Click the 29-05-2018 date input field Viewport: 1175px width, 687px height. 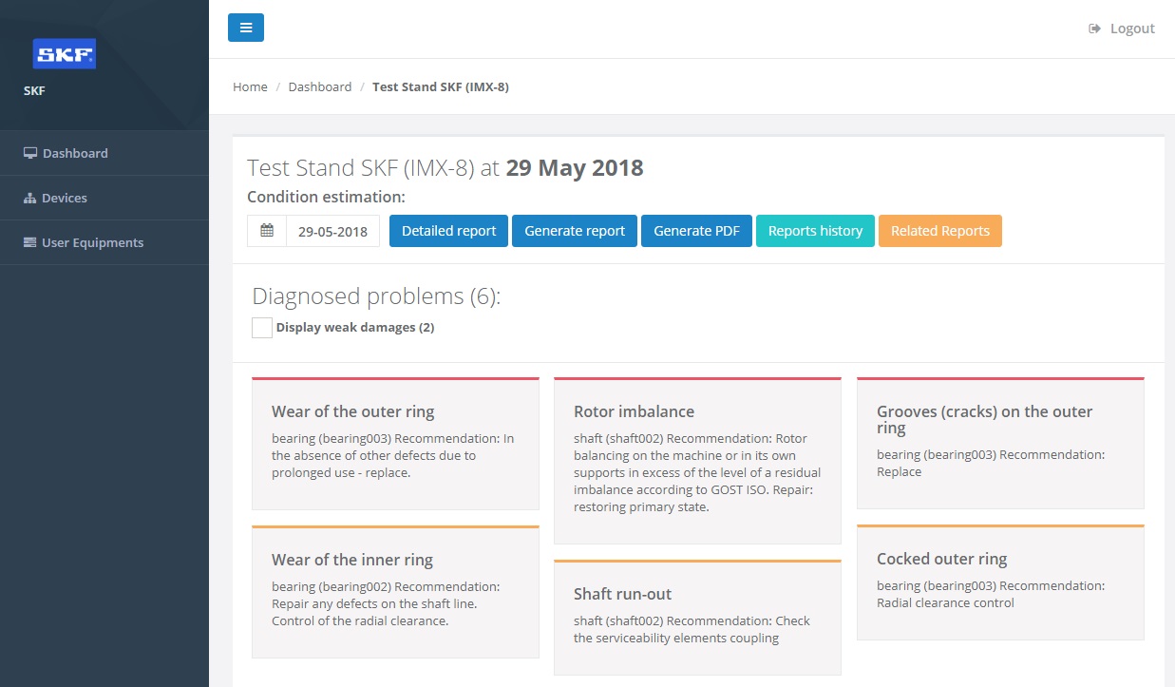332,231
